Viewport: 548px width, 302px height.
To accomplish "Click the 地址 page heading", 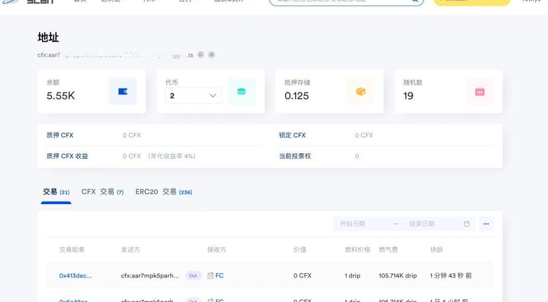I will point(48,37).
